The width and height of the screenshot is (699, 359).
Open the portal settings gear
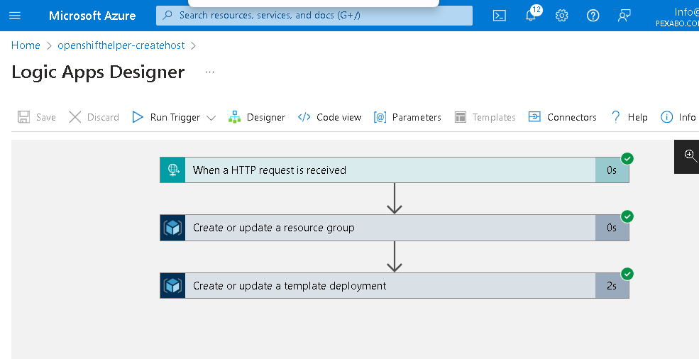coord(562,16)
